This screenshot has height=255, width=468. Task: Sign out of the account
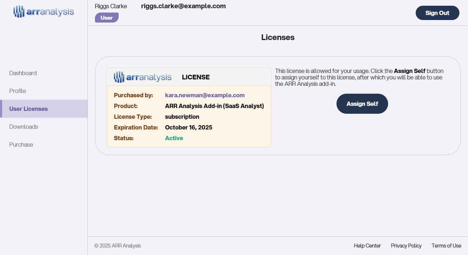[437, 13]
